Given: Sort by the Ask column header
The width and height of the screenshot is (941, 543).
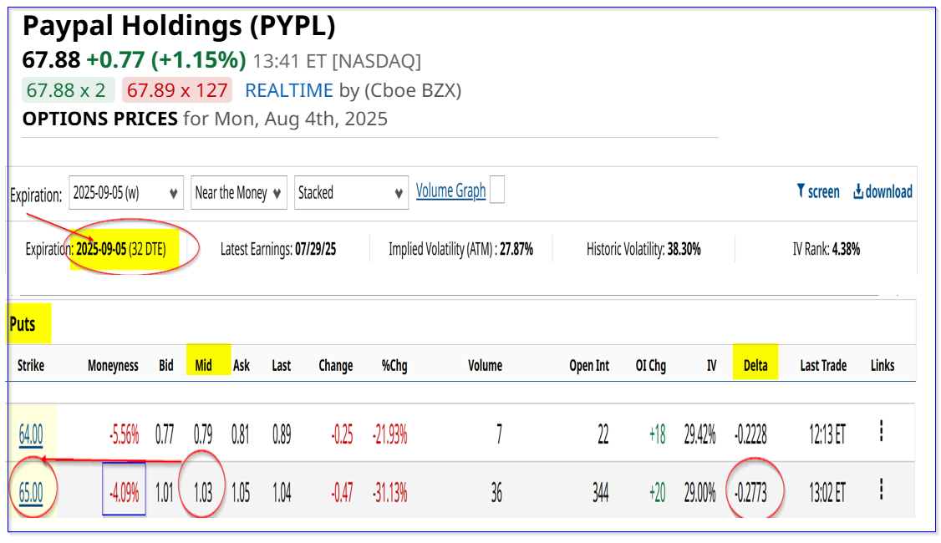Looking at the screenshot, I should click(x=242, y=365).
